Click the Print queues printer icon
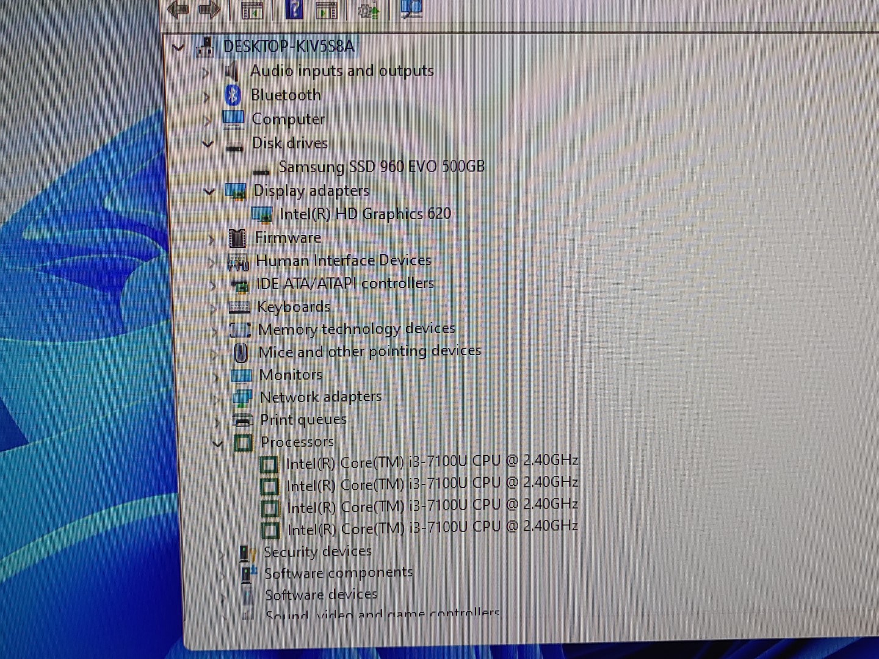The height and width of the screenshot is (659, 879). pos(243,420)
